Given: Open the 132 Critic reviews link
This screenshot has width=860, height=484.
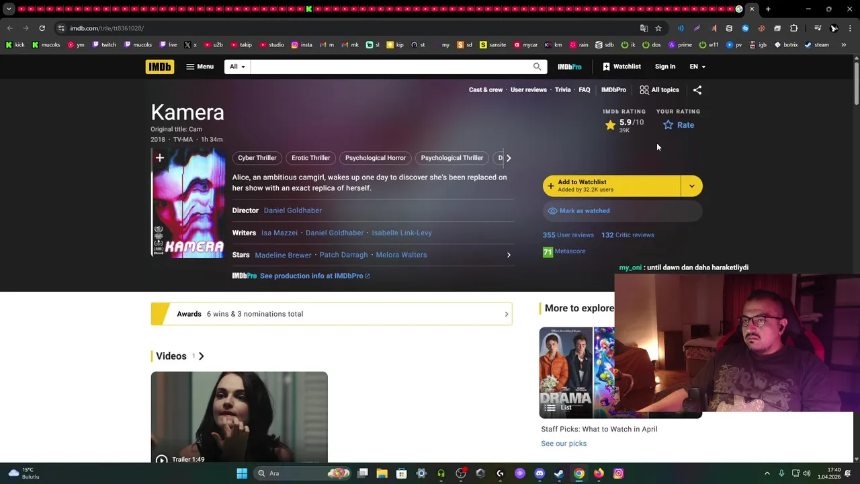Looking at the screenshot, I should pyautogui.click(x=628, y=235).
